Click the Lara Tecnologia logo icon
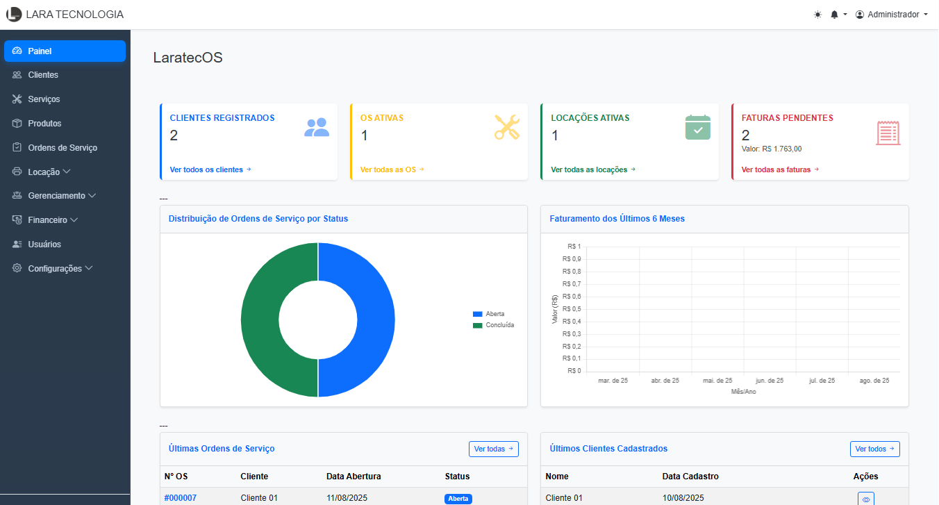 click(x=13, y=14)
